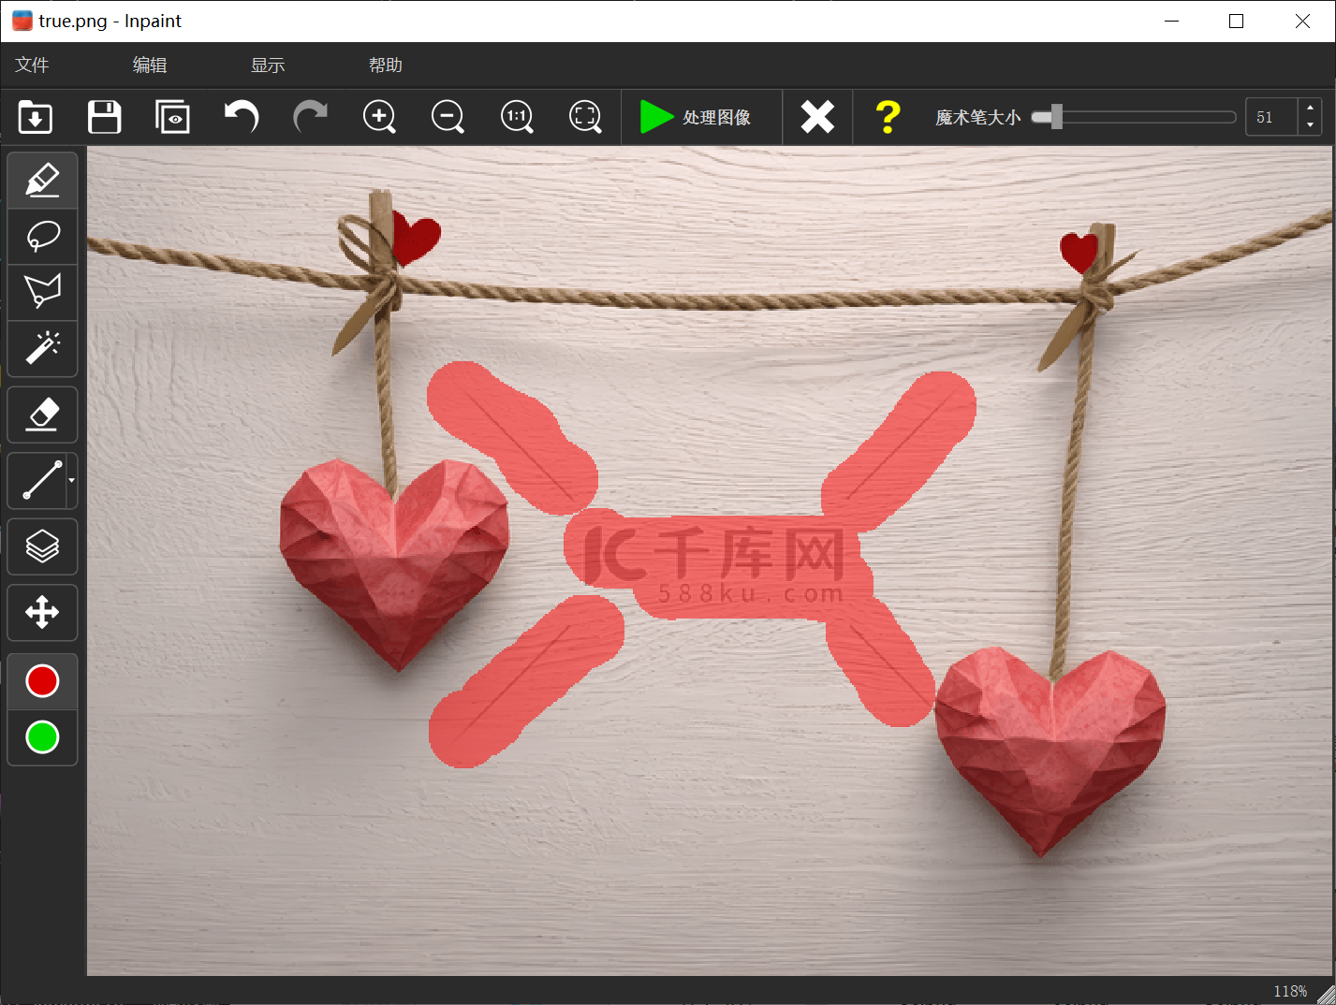Select the Lasso selection tool

click(42, 236)
